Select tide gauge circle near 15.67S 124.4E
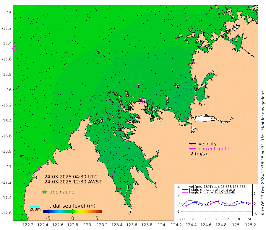The width and height of the screenshot is (266, 230). 191,64
